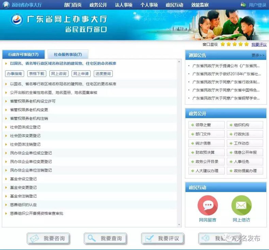Image resolution: width=269 pixels, height=250 pixels.
Task: Click the green arrow beside 领导之窗
Action: coord(192,125)
